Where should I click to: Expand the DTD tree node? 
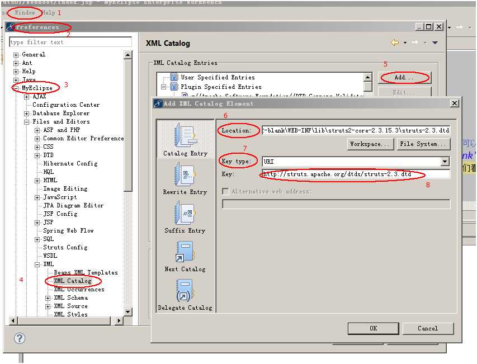(x=37, y=155)
